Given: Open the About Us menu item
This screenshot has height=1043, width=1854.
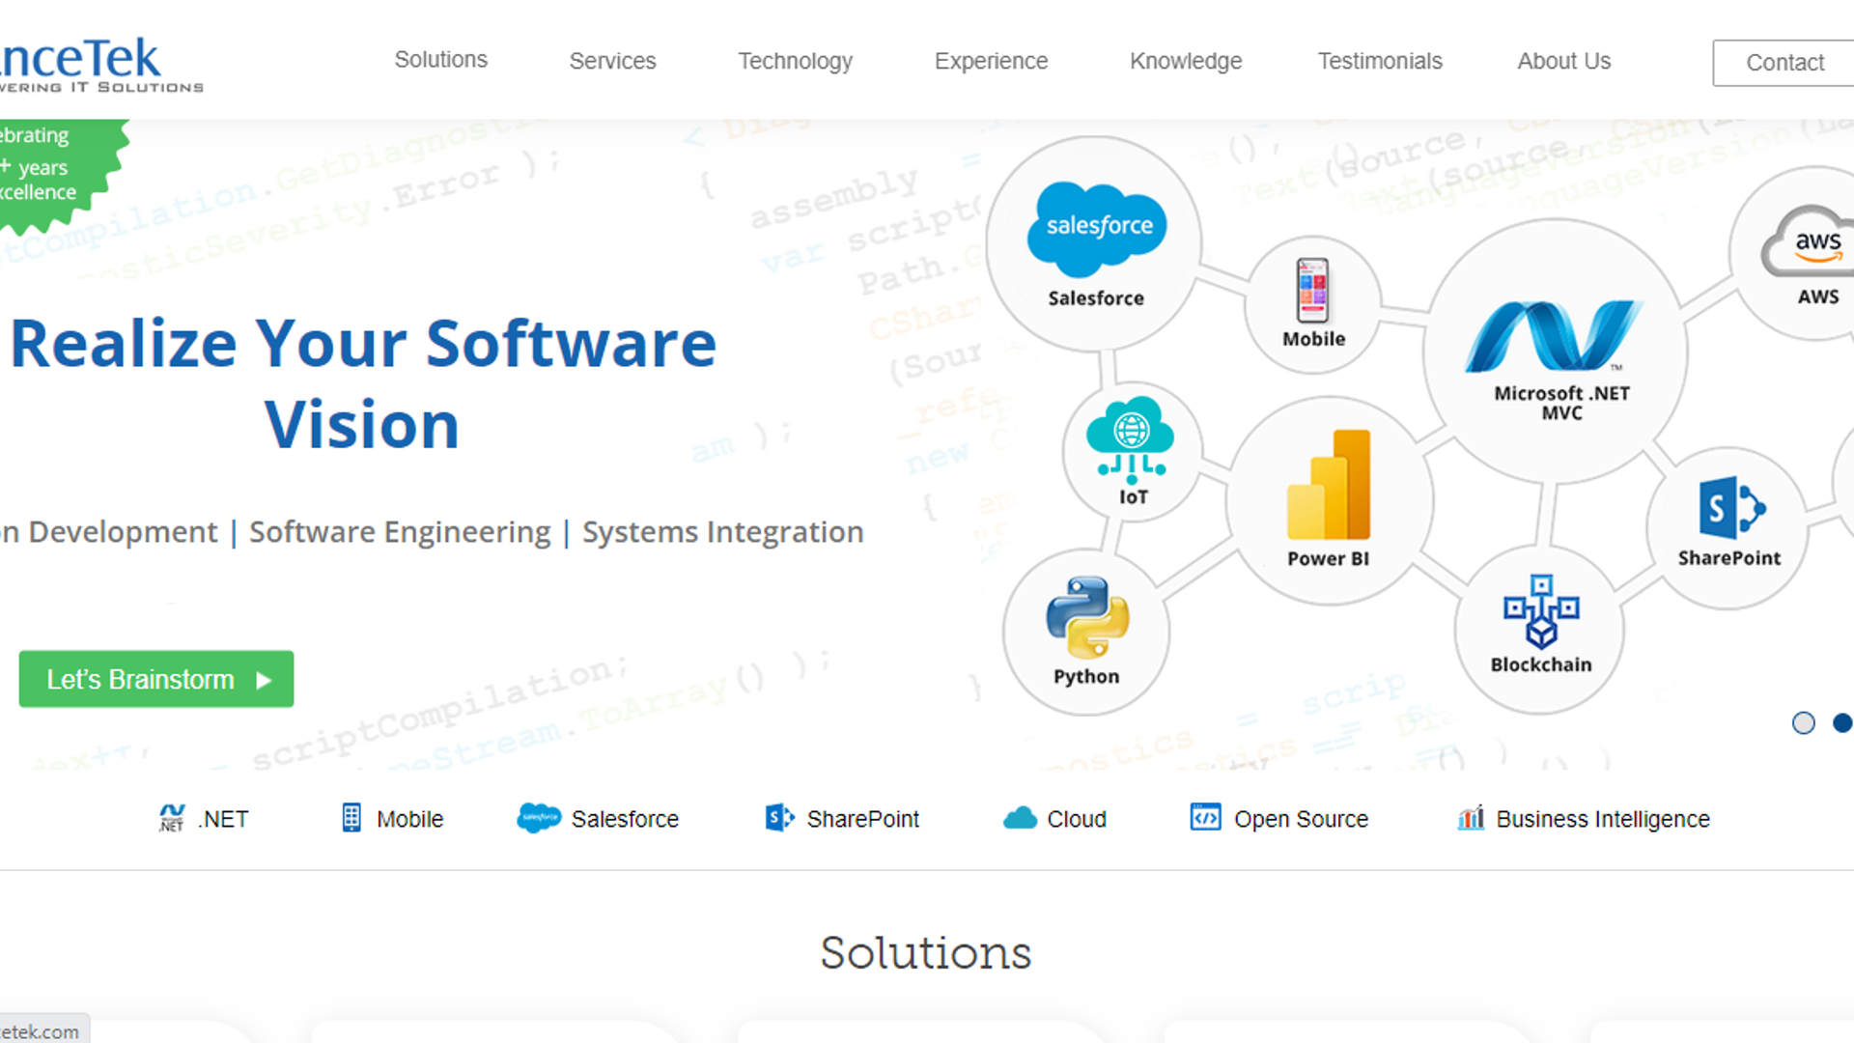Looking at the screenshot, I should tap(1563, 61).
